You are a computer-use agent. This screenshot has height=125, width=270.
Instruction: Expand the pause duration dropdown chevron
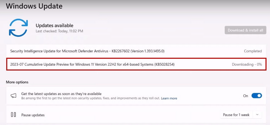click(257, 115)
